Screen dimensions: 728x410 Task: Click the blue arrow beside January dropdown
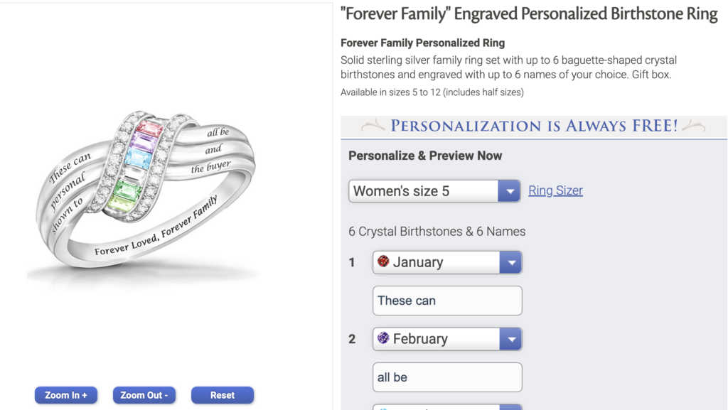510,261
